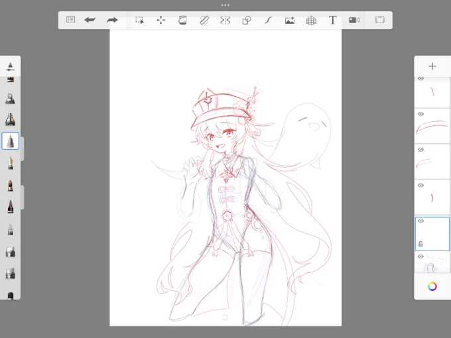Screen dimensions: 451x338
Task: Redo the last undone action
Action: pyautogui.click(x=112, y=20)
